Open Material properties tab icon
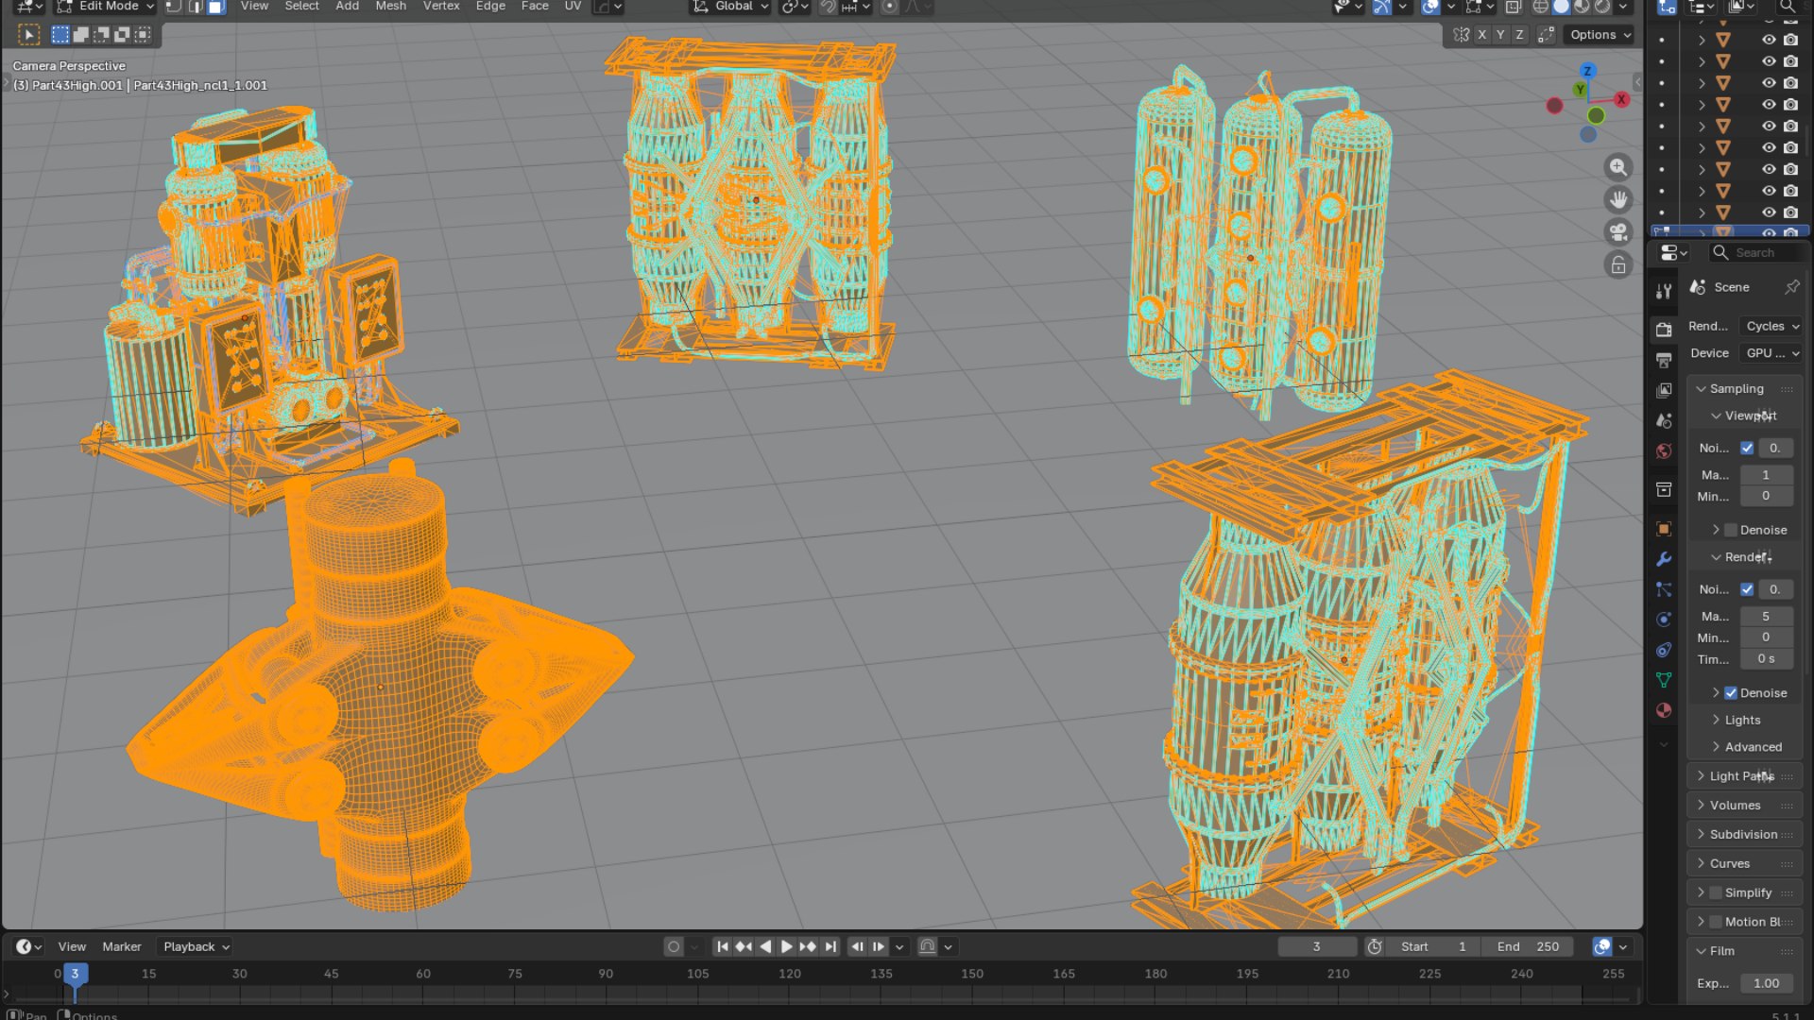Screen dimensions: 1814x1020 pyautogui.click(x=1664, y=711)
